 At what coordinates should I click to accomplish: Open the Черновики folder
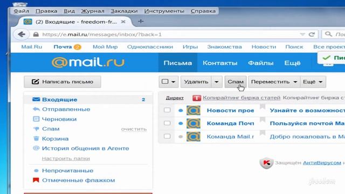pos(59,119)
